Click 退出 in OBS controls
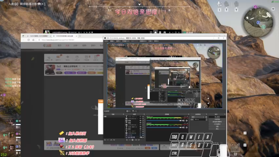Screen dimensions: 279x157 click(x=217, y=129)
